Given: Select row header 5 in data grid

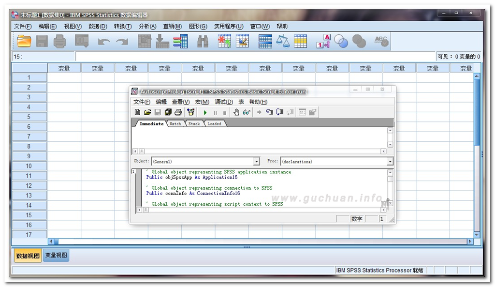Looking at the screenshot, I should 29,117.
